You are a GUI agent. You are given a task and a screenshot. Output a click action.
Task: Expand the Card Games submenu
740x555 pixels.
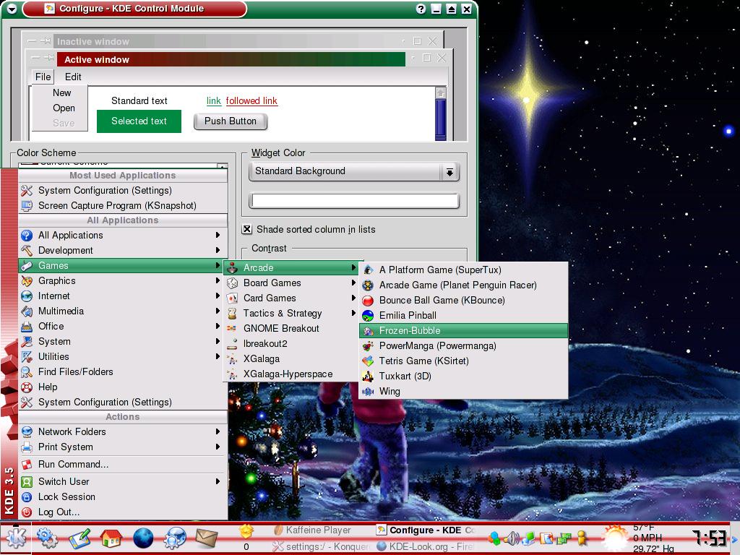pyautogui.click(x=291, y=298)
